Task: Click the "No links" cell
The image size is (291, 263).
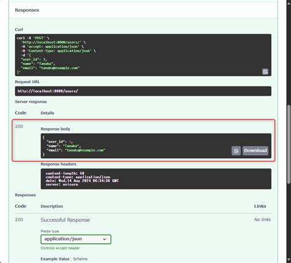Action: (262, 219)
